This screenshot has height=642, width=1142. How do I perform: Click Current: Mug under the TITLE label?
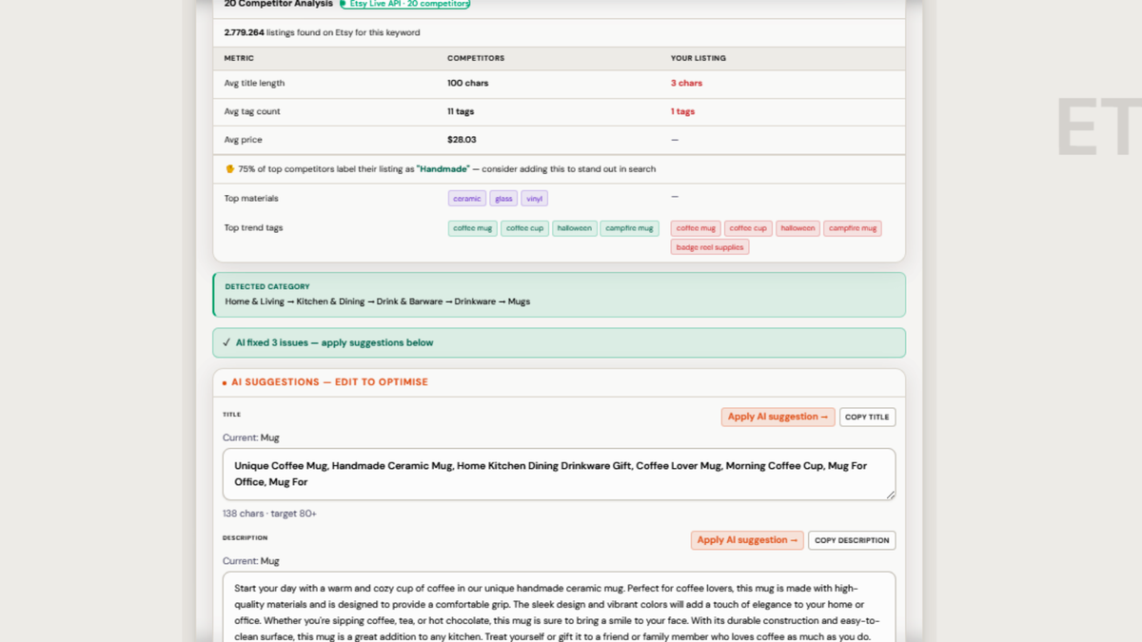coord(251,438)
